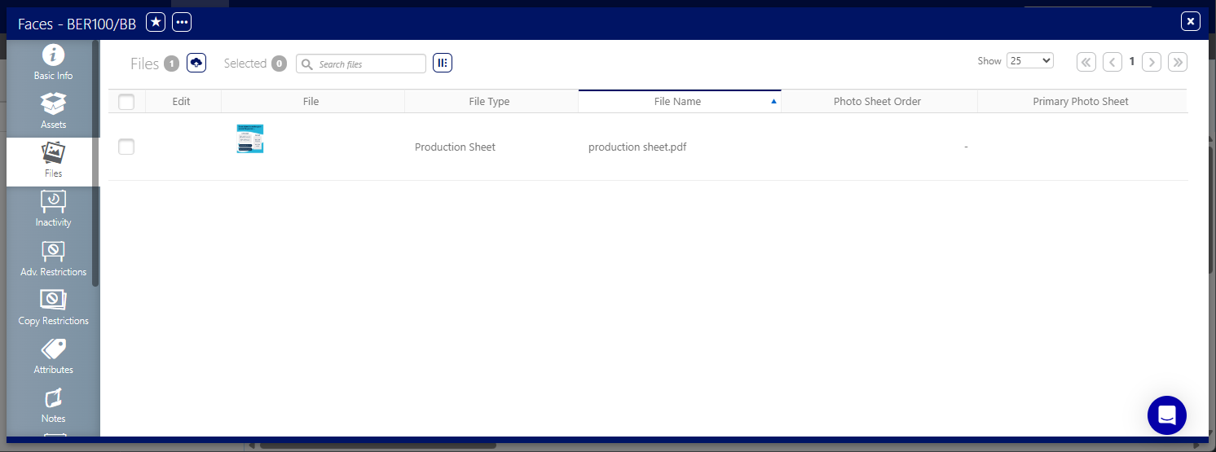
Task: Open the chat support bubble
Action: pos(1167,415)
